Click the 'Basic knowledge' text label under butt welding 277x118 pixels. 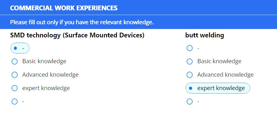pyautogui.click(x=219, y=61)
